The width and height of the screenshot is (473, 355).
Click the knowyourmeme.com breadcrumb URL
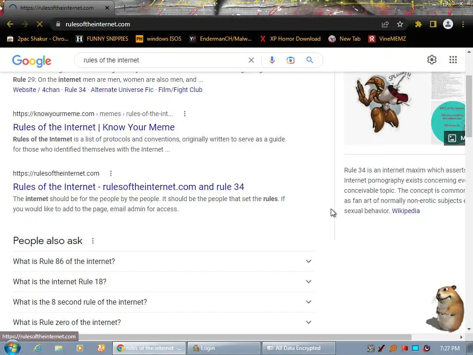coord(93,114)
